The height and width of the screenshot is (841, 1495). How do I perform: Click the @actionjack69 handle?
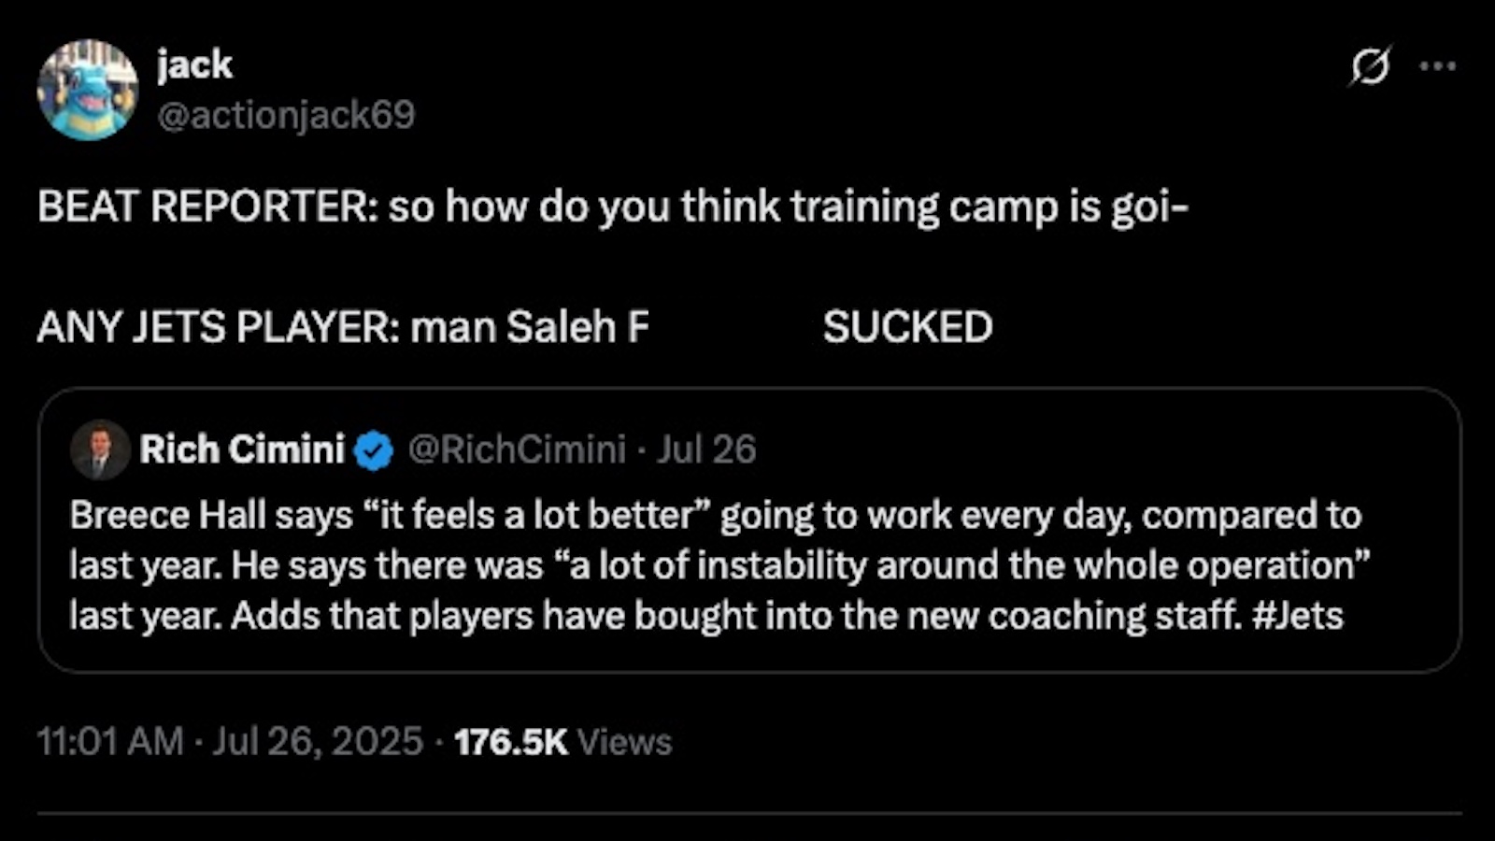point(286,115)
